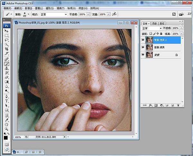Open the brush preset picker arrow
The image size is (193, 156).
[x=29, y=14]
